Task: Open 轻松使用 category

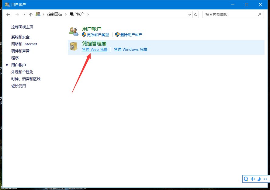Action: [x=19, y=86]
